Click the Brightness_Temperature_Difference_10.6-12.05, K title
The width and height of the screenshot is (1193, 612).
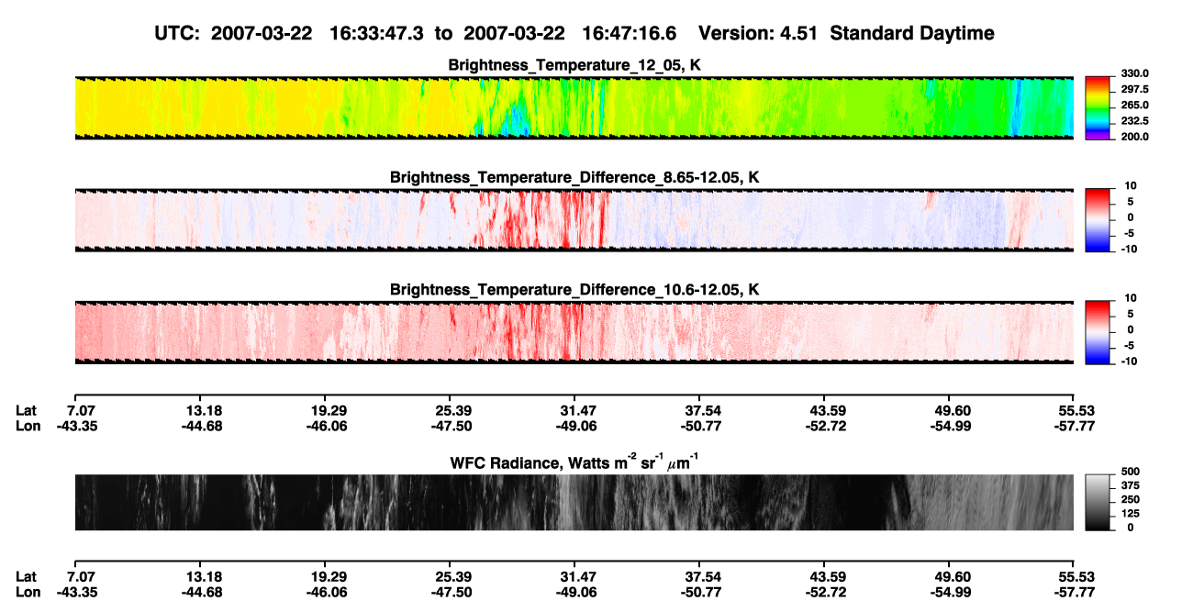(574, 289)
